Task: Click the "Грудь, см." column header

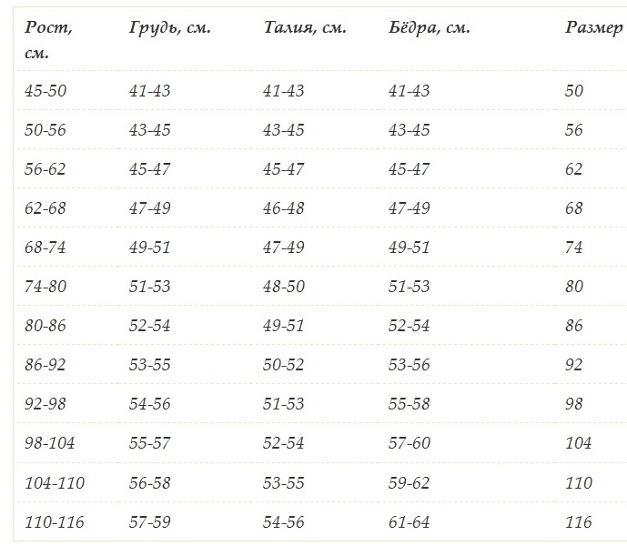Action: 170,28
